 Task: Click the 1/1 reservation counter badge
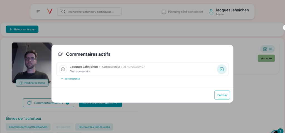pyautogui.click(x=267, y=49)
